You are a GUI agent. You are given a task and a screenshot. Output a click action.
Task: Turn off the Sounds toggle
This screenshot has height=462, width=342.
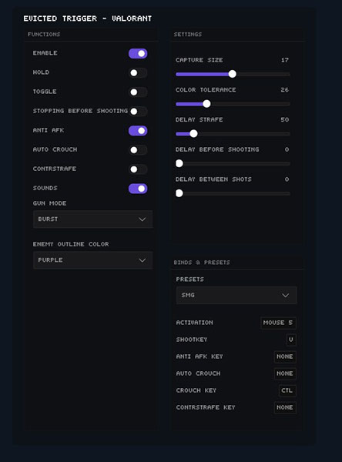point(138,189)
